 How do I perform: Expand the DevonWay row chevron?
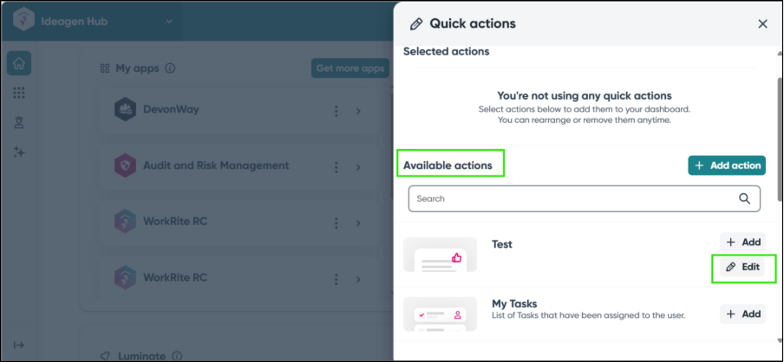(358, 111)
